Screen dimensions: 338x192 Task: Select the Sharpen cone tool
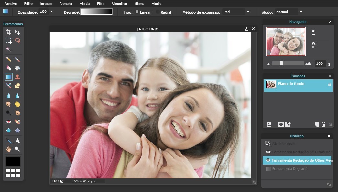point(17,96)
